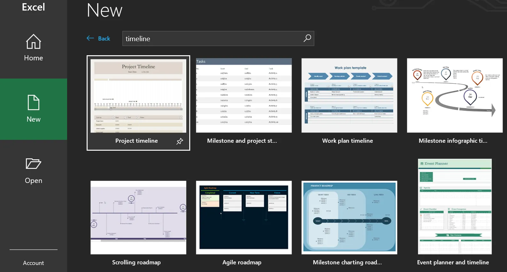The width and height of the screenshot is (507, 272).
Task: Select the Open label in sidebar
Action: click(34, 181)
